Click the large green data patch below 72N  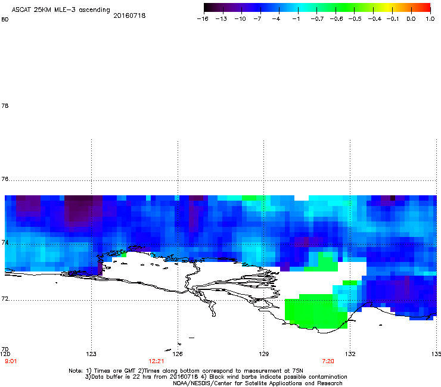click(x=315, y=311)
